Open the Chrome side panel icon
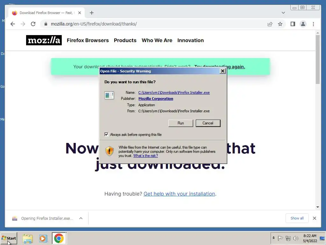 293,24
